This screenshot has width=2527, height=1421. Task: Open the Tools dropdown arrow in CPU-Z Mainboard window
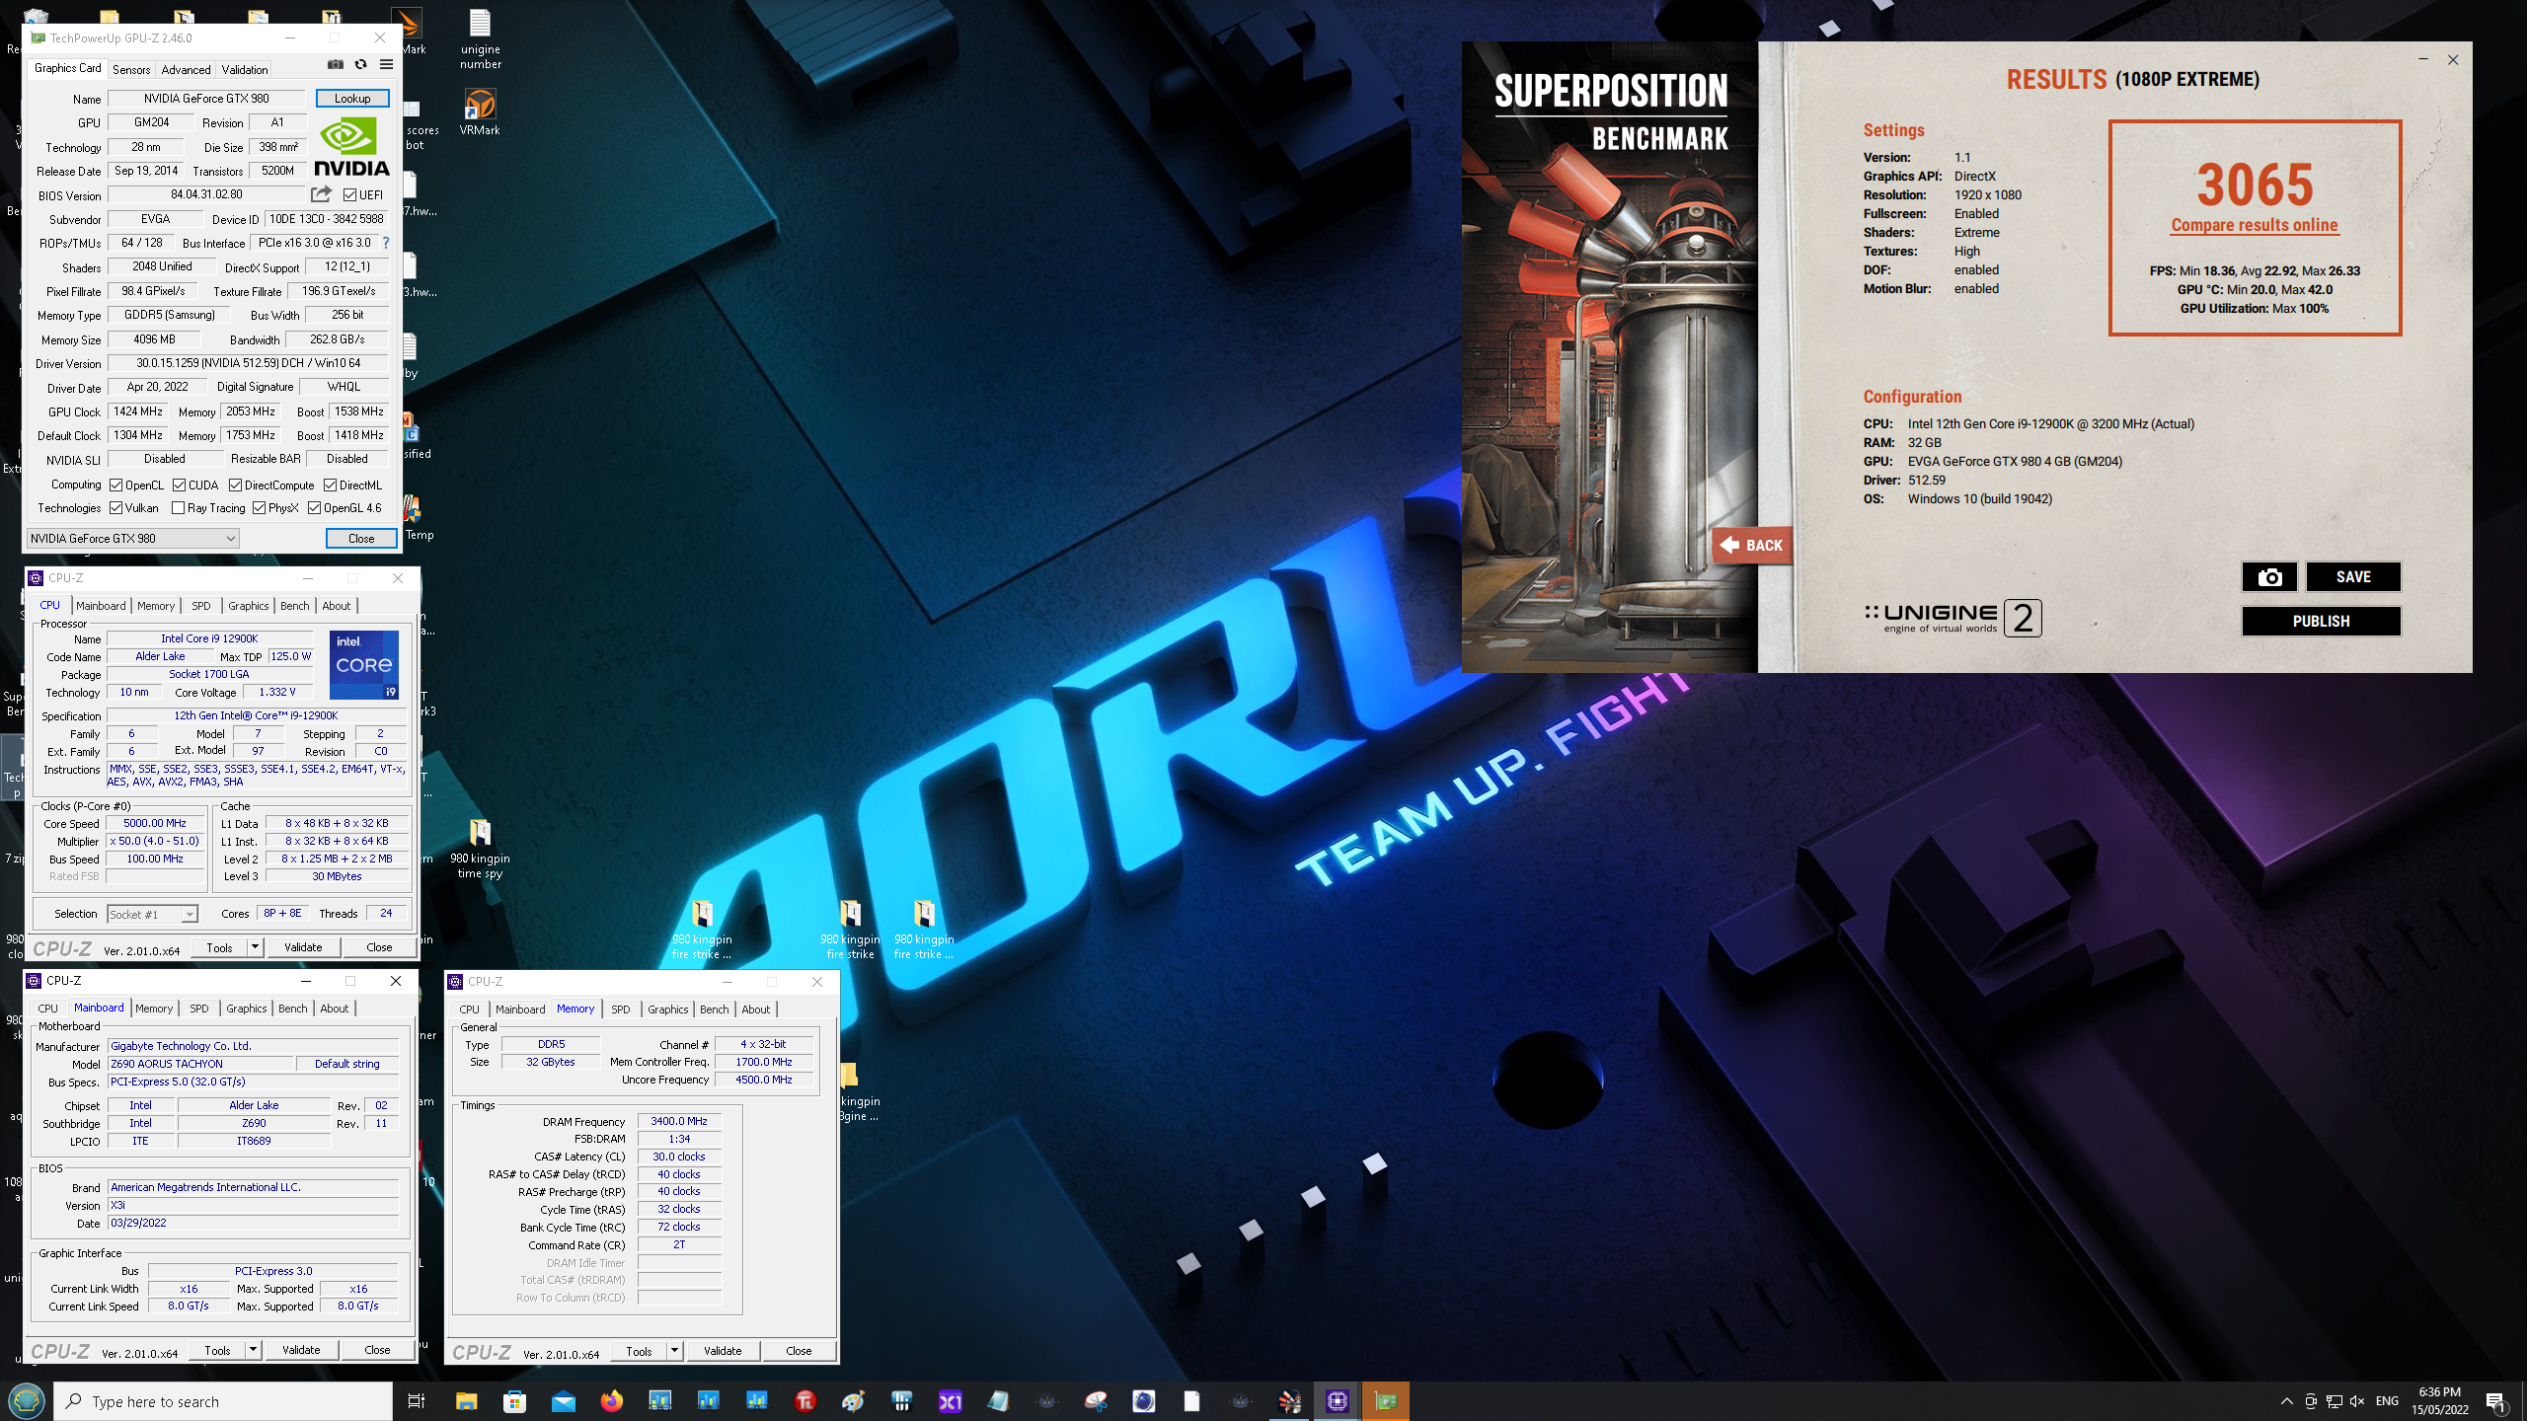(x=253, y=1350)
